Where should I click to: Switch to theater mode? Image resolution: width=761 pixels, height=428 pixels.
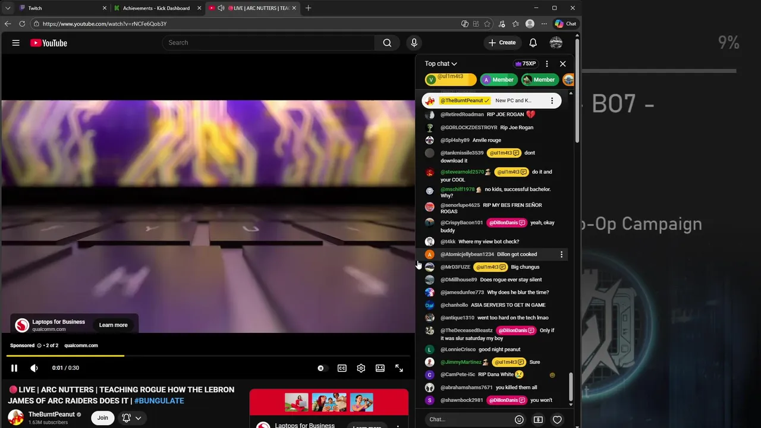tap(380, 368)
